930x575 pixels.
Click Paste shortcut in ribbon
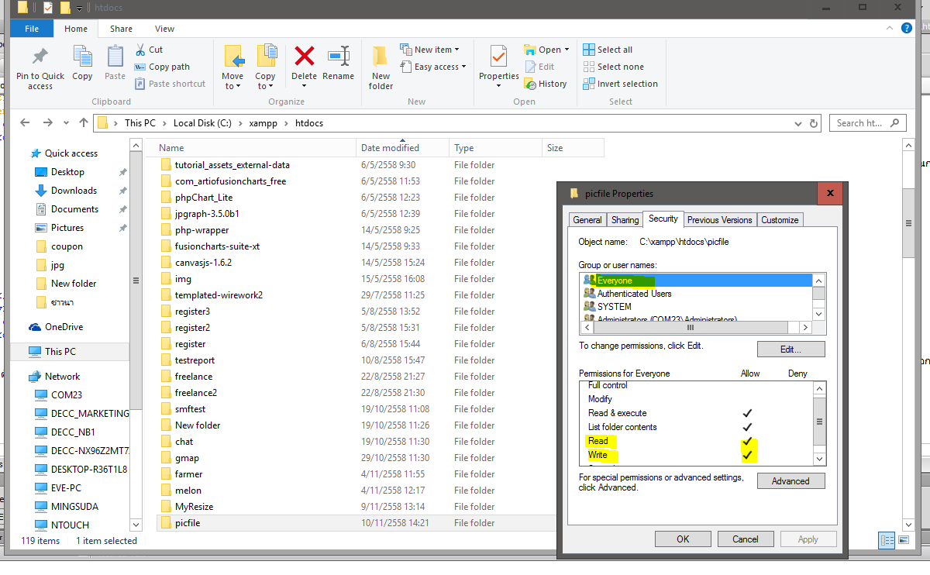pyautogui.click(x=170, y=84)
